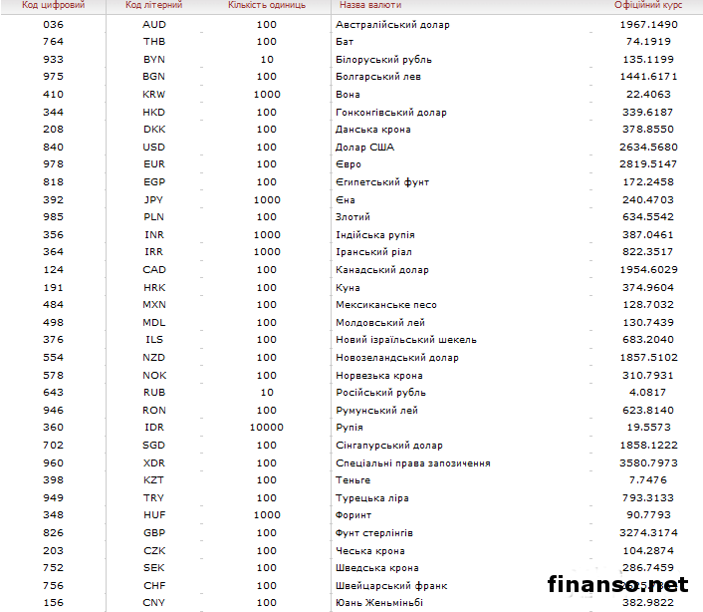Viewport: 703px width, 612px height.
Task: Select the USD letter code cell
Action: coord(154,147)
